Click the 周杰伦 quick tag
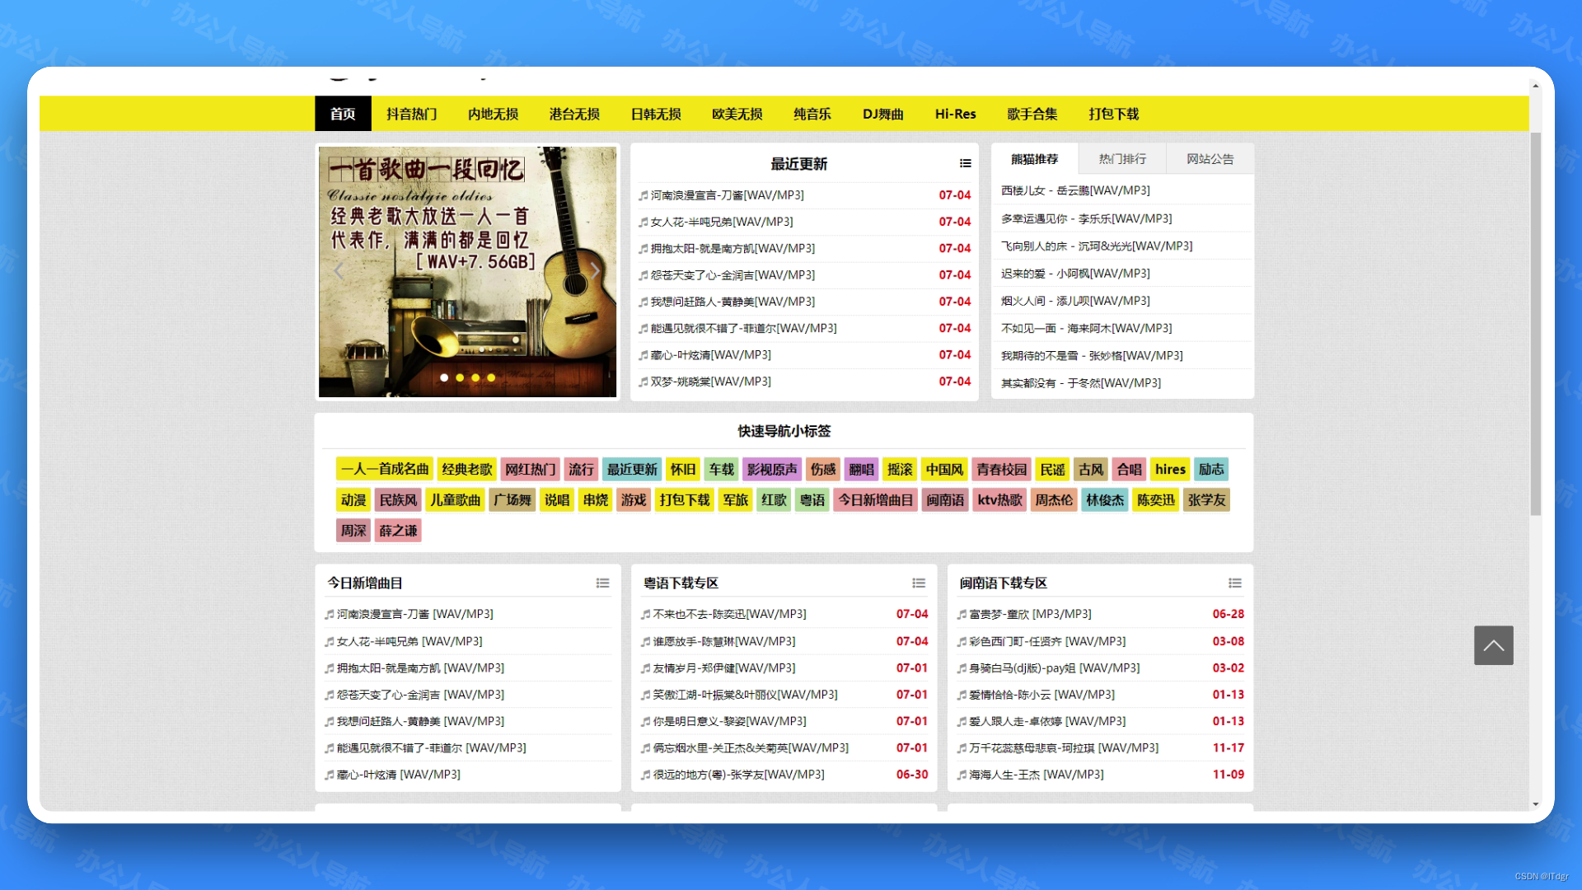The image size is (1582, 890). click(1054, 500)
